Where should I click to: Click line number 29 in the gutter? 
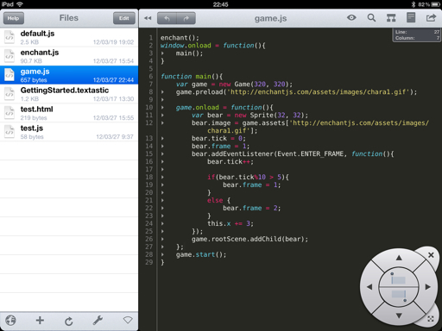[149, 262]
